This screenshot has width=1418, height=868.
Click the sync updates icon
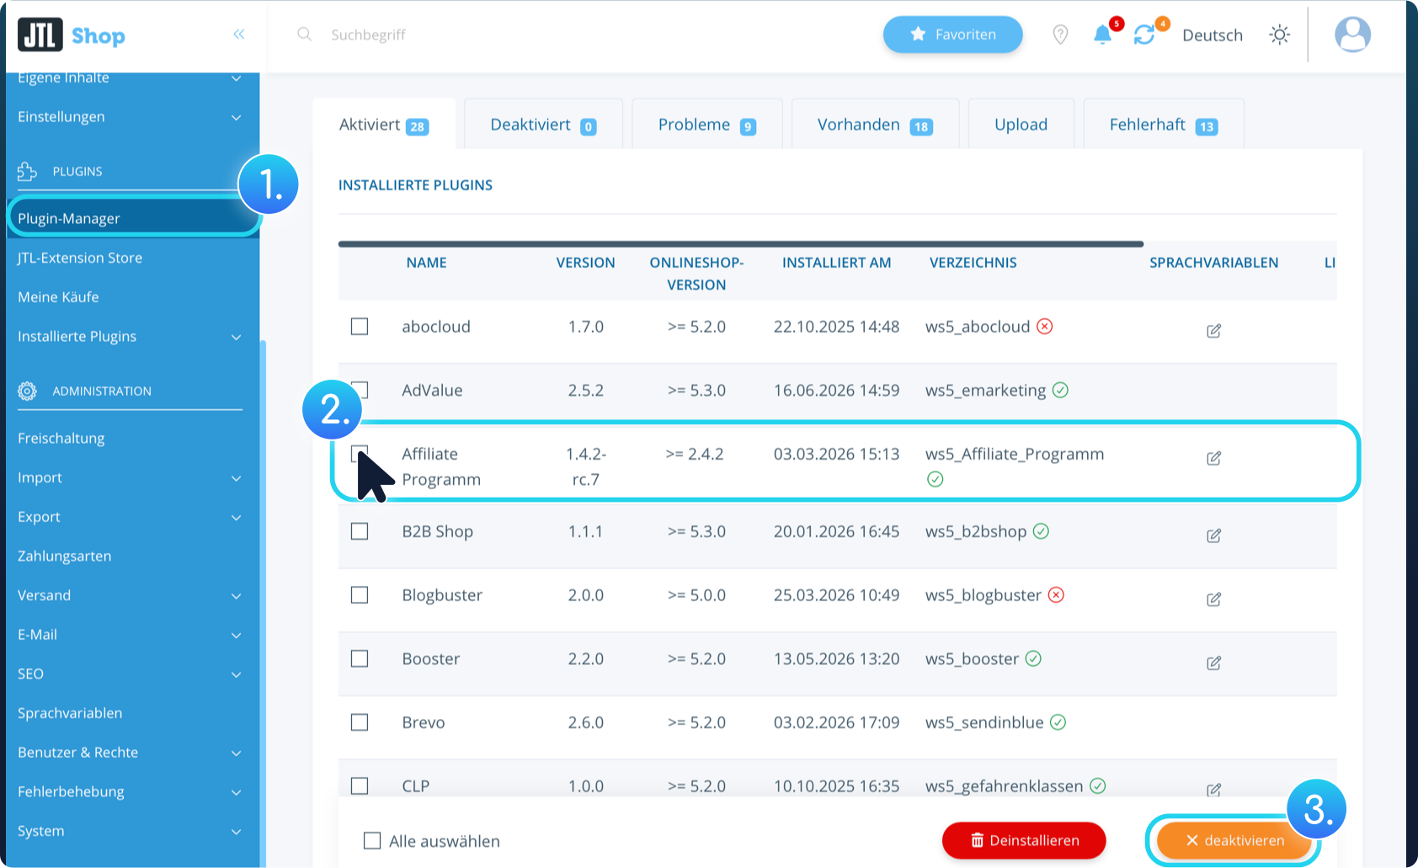click(1144, 35)
